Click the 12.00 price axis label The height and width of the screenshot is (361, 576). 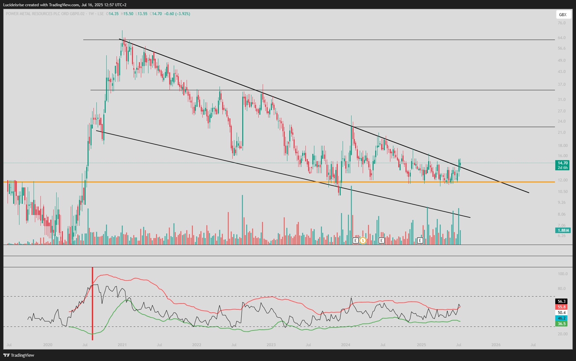(x=563, y=180)
